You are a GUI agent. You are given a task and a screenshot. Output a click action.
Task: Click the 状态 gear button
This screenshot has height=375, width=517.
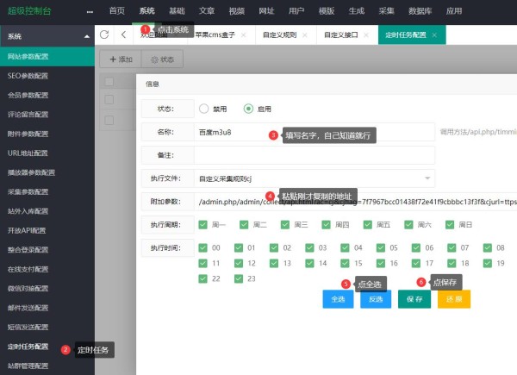point(162,59)
